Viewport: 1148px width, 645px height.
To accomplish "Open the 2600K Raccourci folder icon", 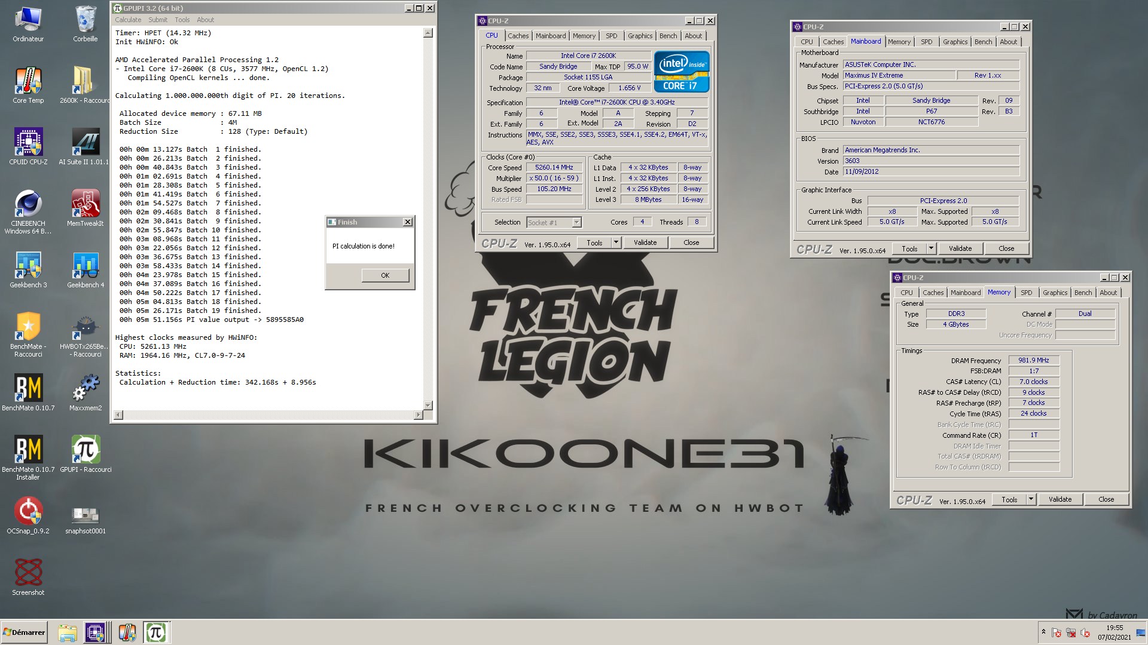I will [x=84, y=85].
